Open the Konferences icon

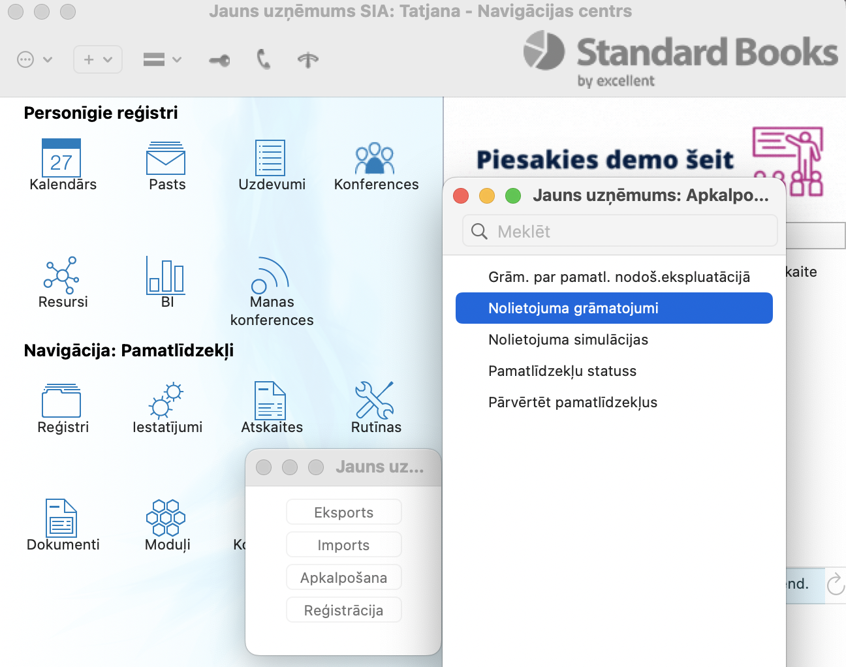[375, 158]
